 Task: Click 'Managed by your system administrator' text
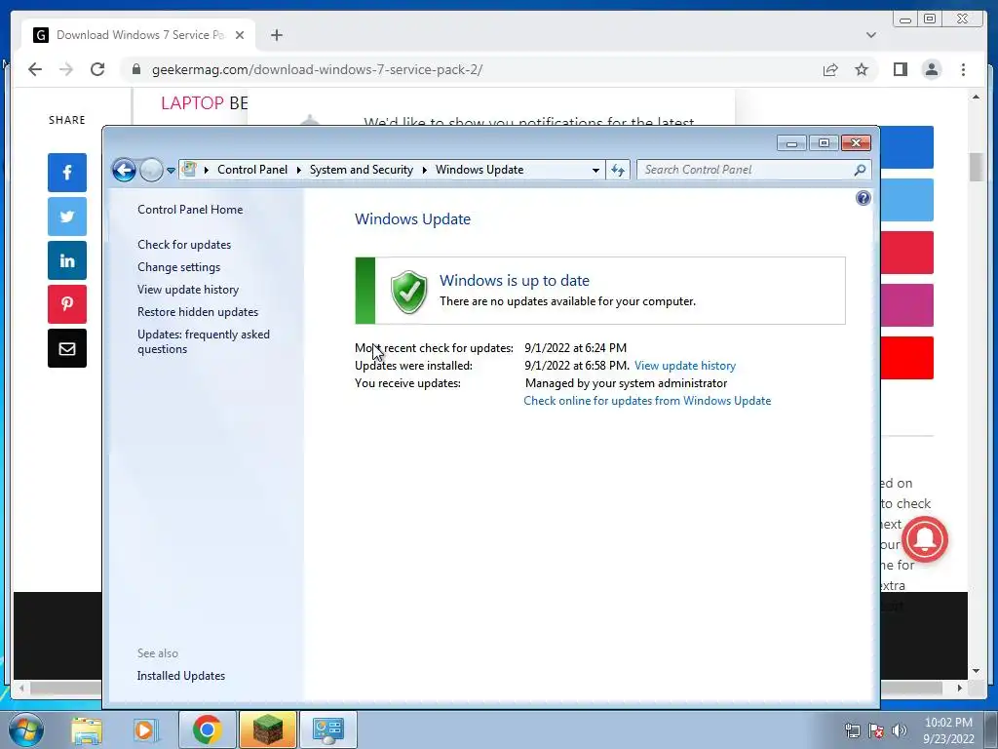tap(626, 382)
